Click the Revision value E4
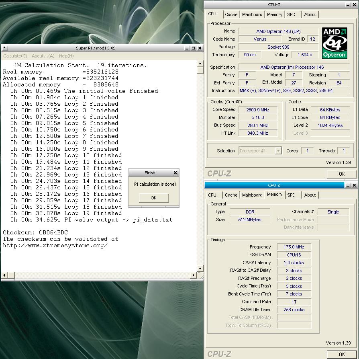Viewport: 359px width, 359px height. [339, 83]
